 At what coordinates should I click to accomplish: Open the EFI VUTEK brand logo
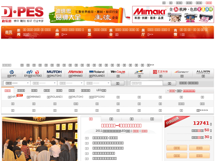pyautogui.click(x=33, y=72)
